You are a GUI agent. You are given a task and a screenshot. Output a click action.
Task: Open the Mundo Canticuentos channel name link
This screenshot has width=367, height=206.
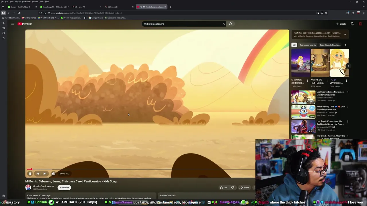pyautogui.click(x=43, y=187)
